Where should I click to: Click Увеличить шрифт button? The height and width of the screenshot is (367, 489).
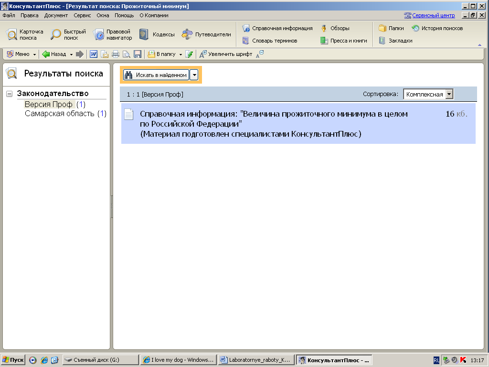point(226,54)
